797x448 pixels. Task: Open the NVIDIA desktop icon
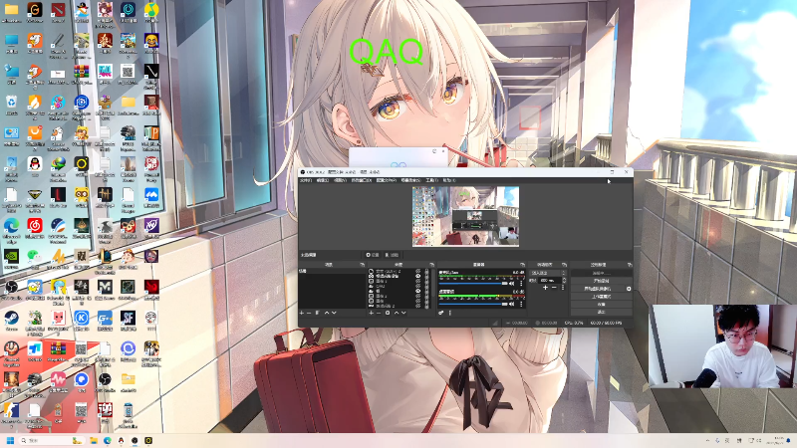pyautogui.click(x=11, y=259)
